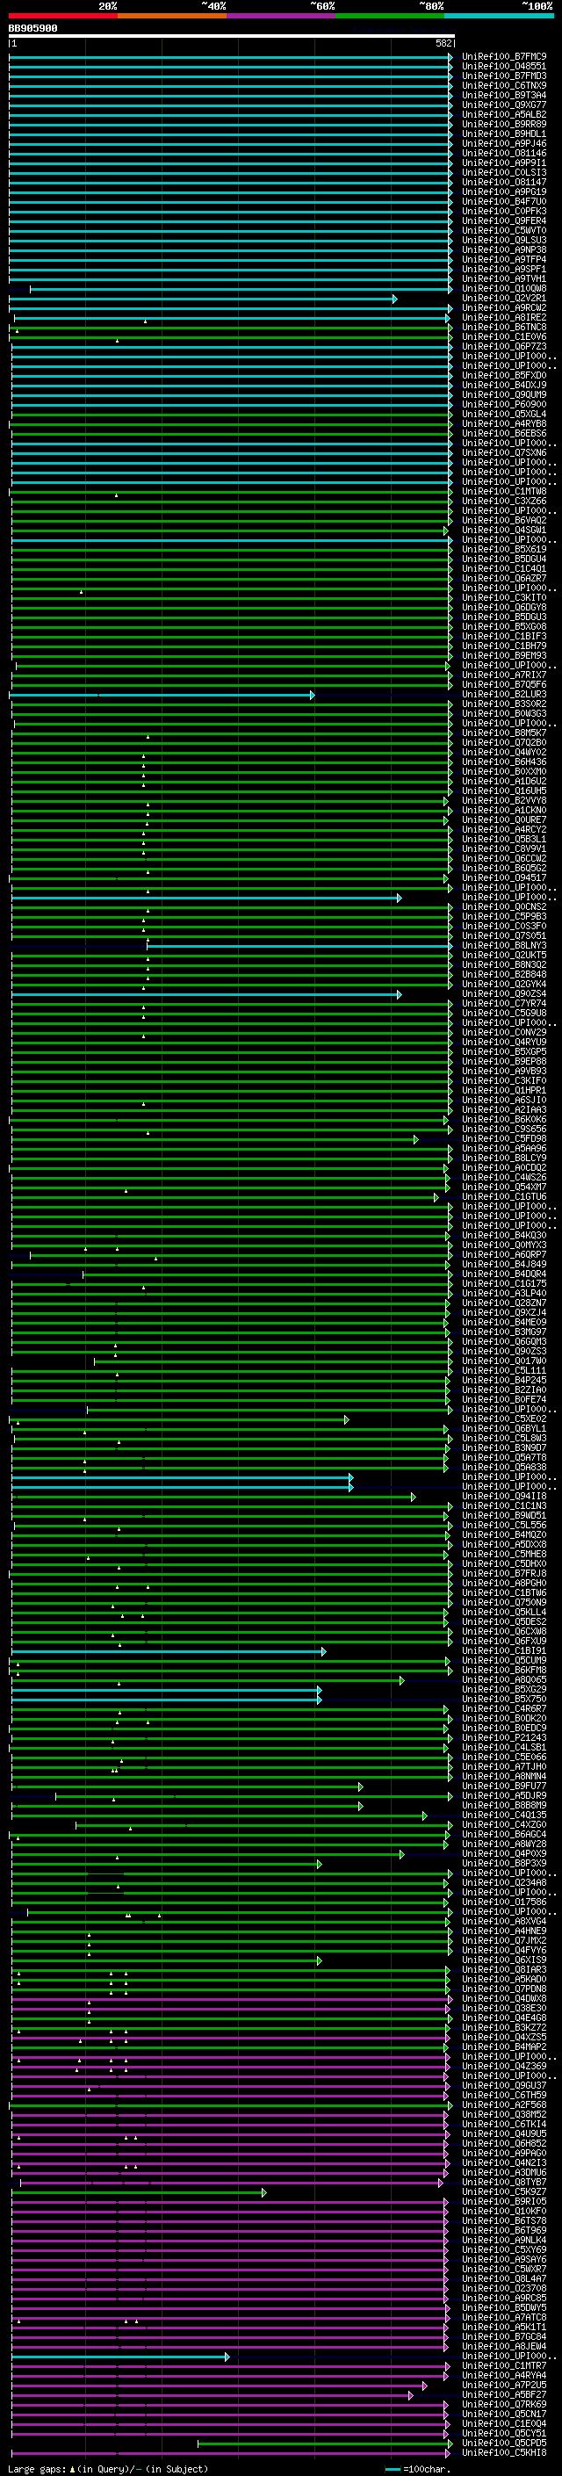Click the Large gaps legend text
562x2476 pixels.
[x=108, y=2468]
